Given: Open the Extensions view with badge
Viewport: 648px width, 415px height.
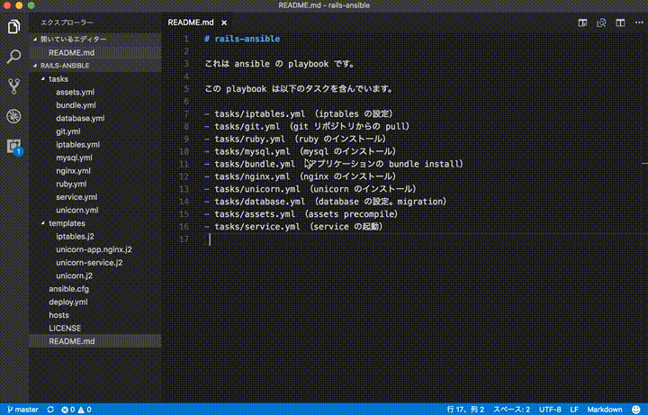Looking at the screenshot, I should point(14,147).
